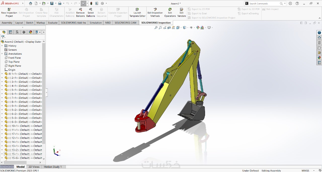Click the Save icon
The image size is (322, 172).
(x=52, y=4)
